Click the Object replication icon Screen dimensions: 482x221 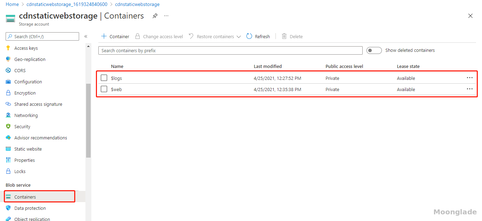[8, 219]
